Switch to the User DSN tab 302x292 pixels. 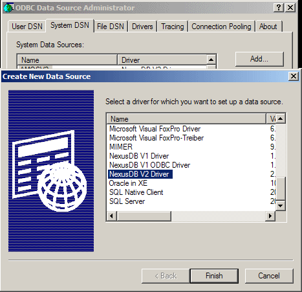tap(27, 27)
